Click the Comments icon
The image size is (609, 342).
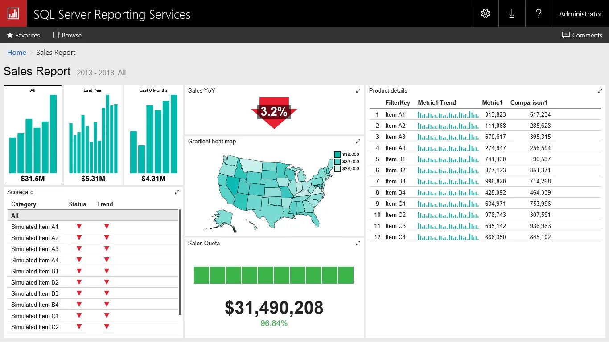[x=565, y=35]
